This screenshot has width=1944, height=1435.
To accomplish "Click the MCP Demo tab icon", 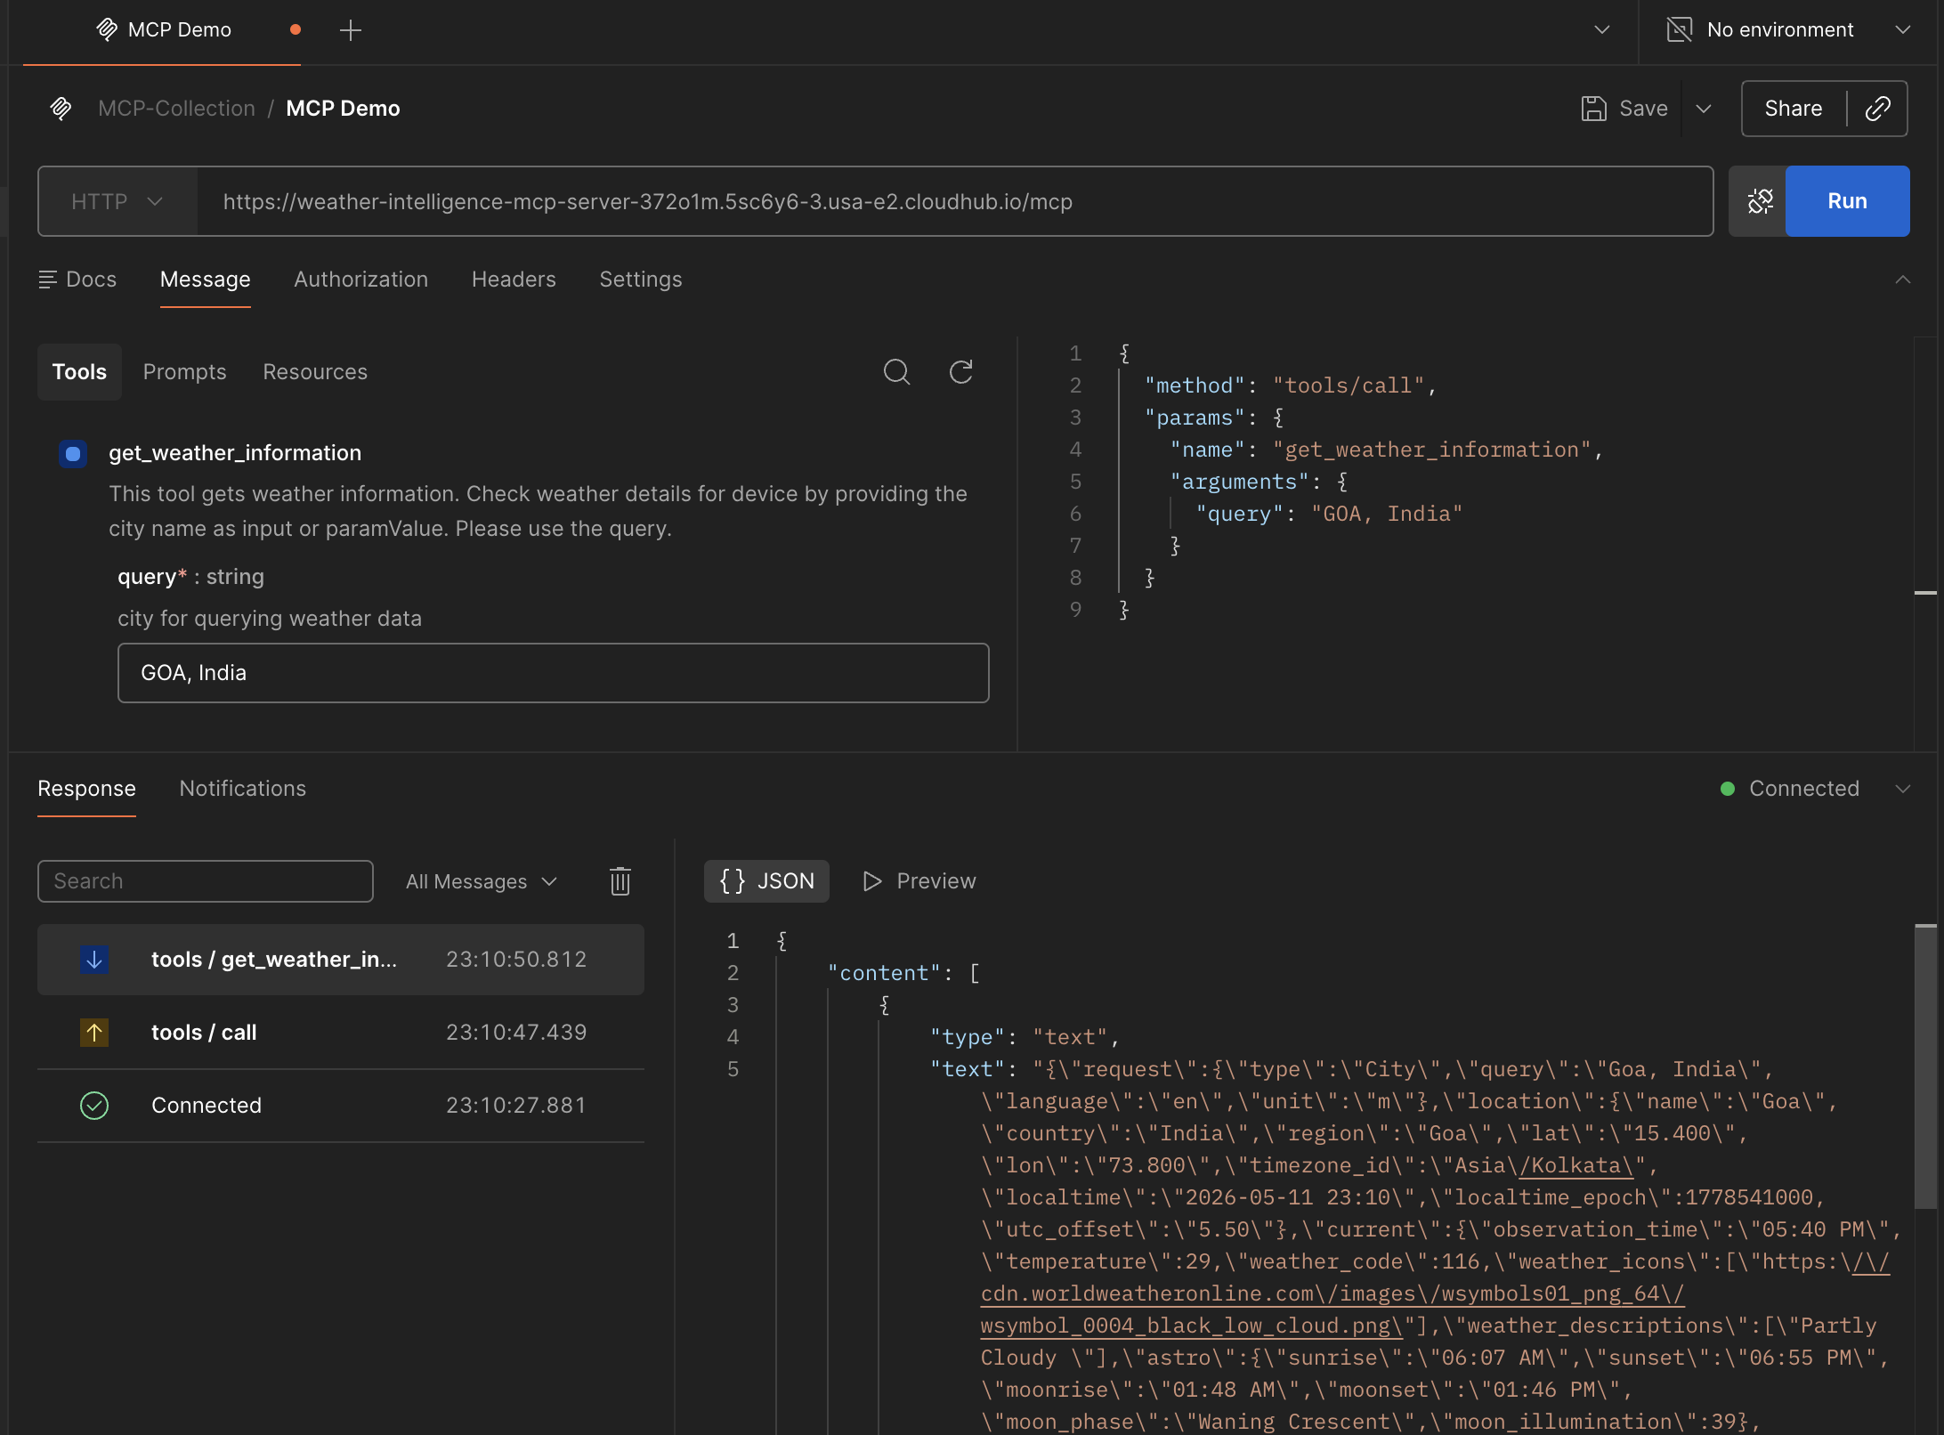I will 107,29.
